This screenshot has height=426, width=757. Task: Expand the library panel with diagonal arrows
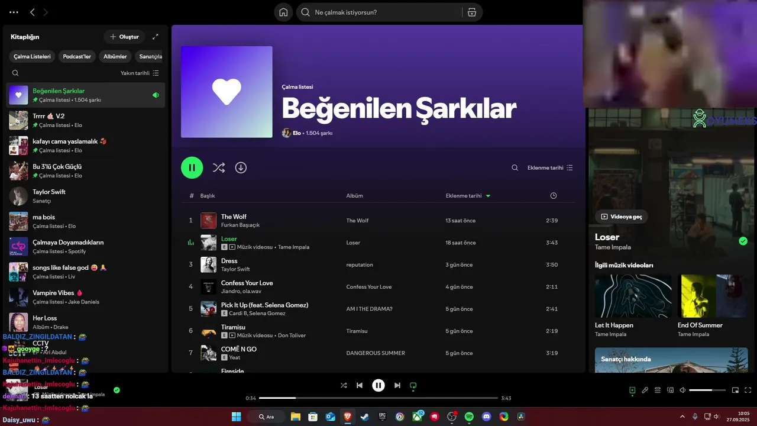[x=156, y=37]
